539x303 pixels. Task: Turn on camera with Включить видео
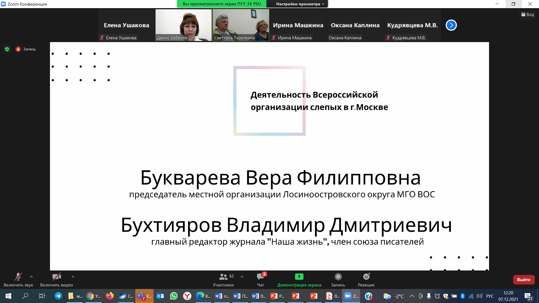(x=56, y=277)
